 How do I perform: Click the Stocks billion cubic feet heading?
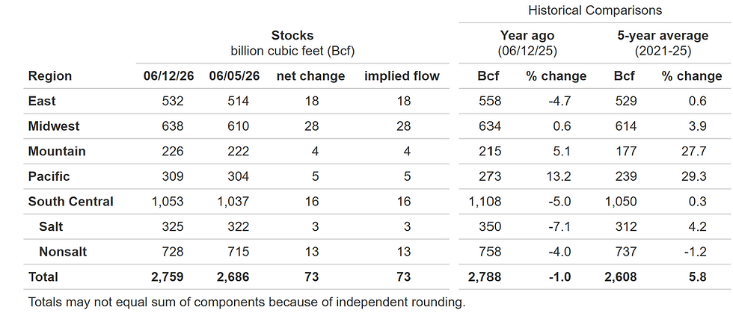coord(292,43)
